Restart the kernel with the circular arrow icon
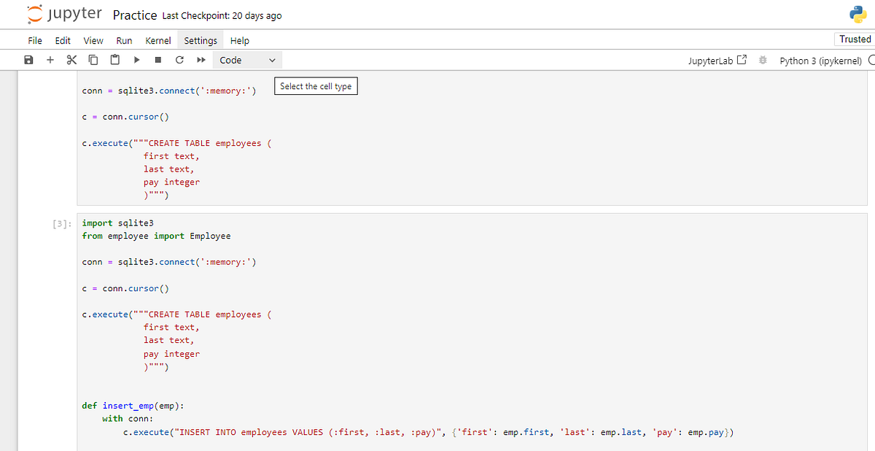This screenshot has width=875, height=451. (x=179, y=61)
